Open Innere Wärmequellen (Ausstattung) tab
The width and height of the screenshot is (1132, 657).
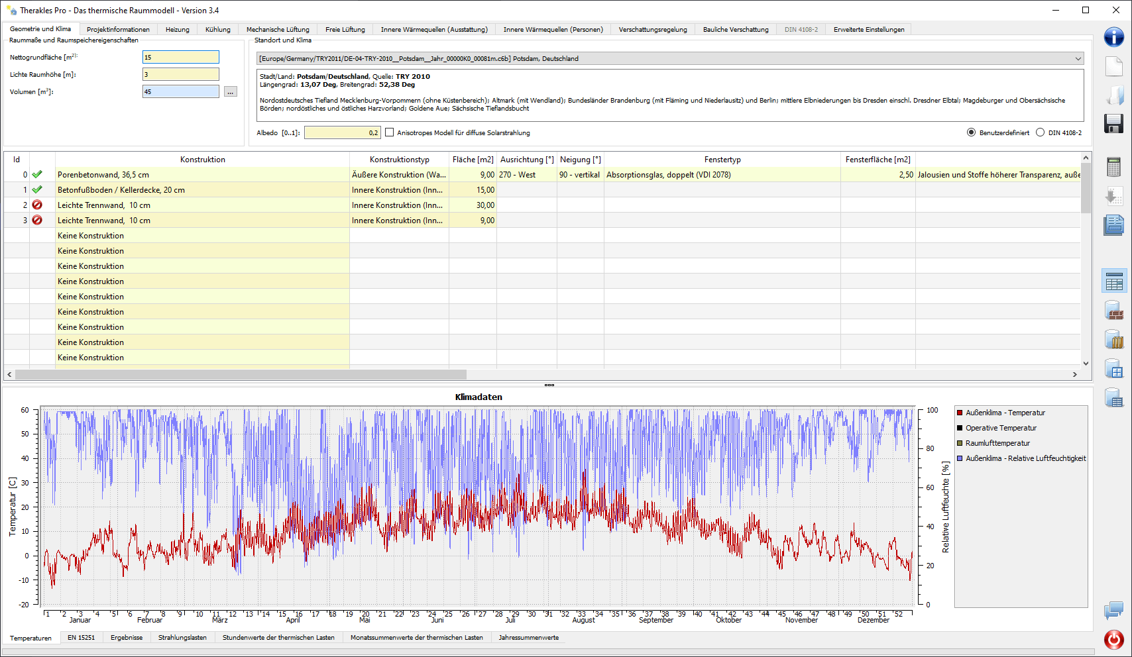click(434, 30)
